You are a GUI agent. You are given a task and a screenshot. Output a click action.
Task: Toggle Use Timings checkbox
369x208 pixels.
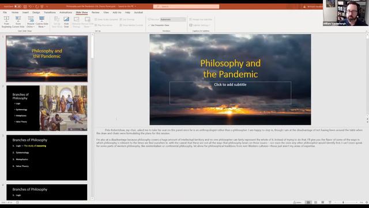tap(127, 20)
